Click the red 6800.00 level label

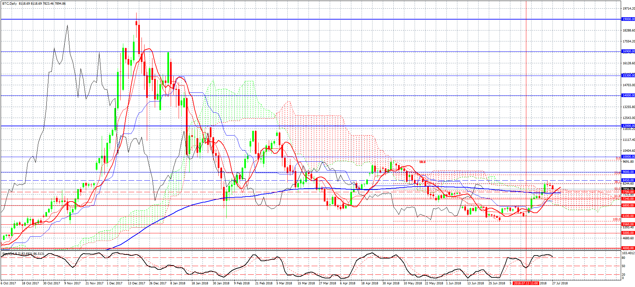point(628,205)
